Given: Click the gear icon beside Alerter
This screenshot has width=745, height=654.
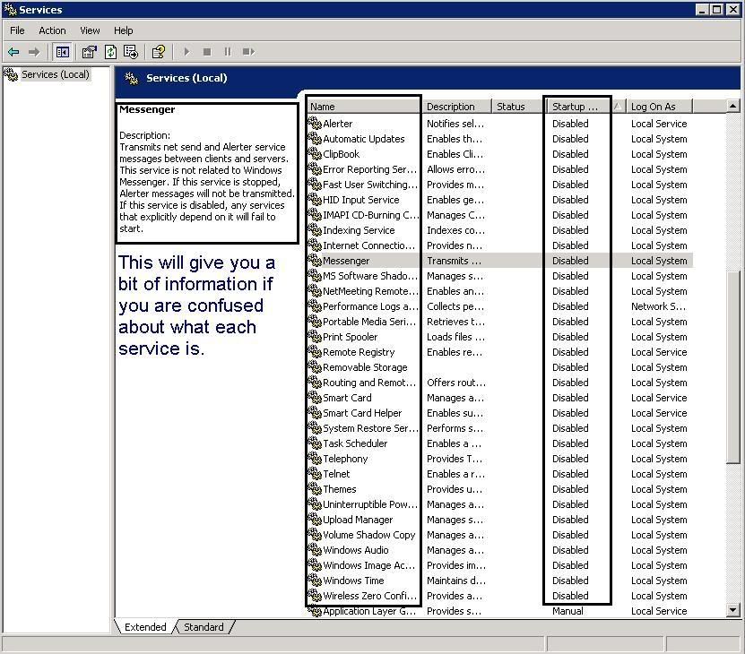Looking at the screenshot, I should point(315,124).
